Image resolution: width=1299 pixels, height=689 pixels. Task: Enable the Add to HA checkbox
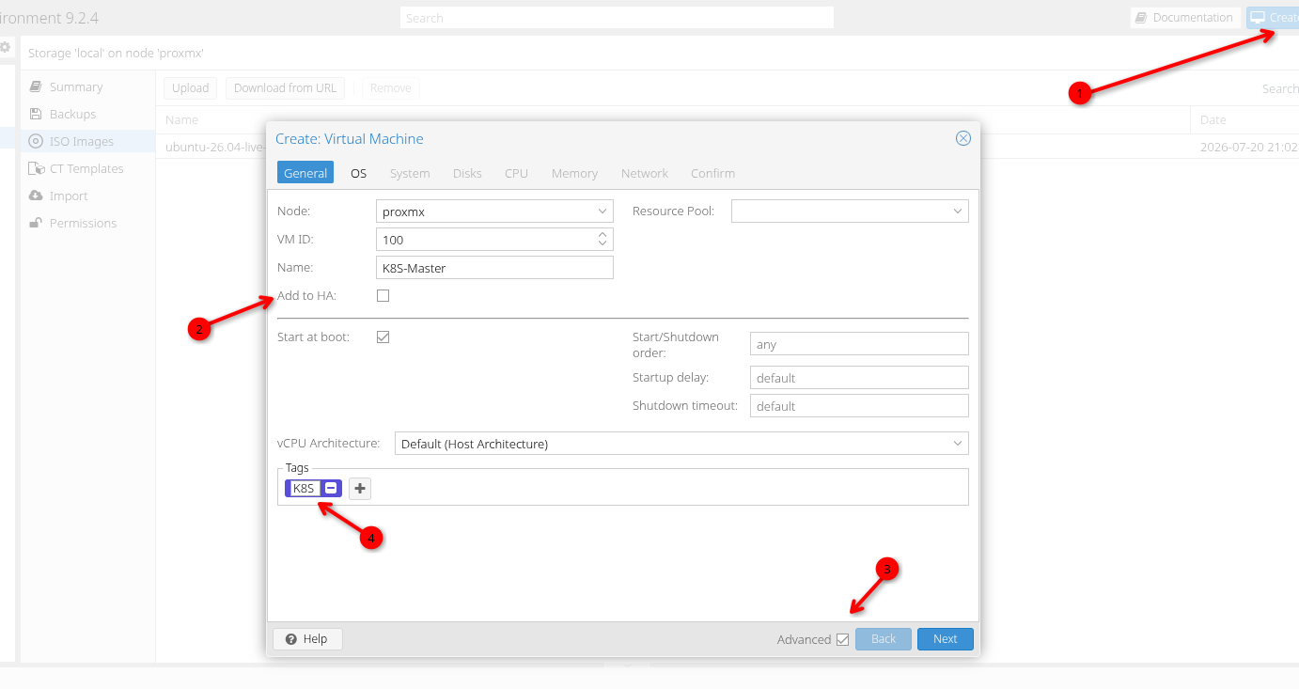383,296
